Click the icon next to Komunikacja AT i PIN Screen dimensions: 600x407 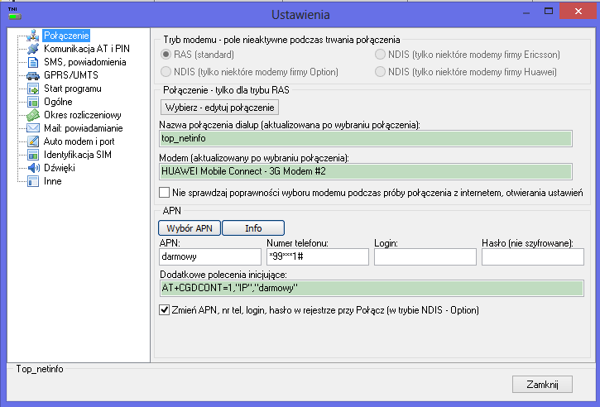(33, 49)
